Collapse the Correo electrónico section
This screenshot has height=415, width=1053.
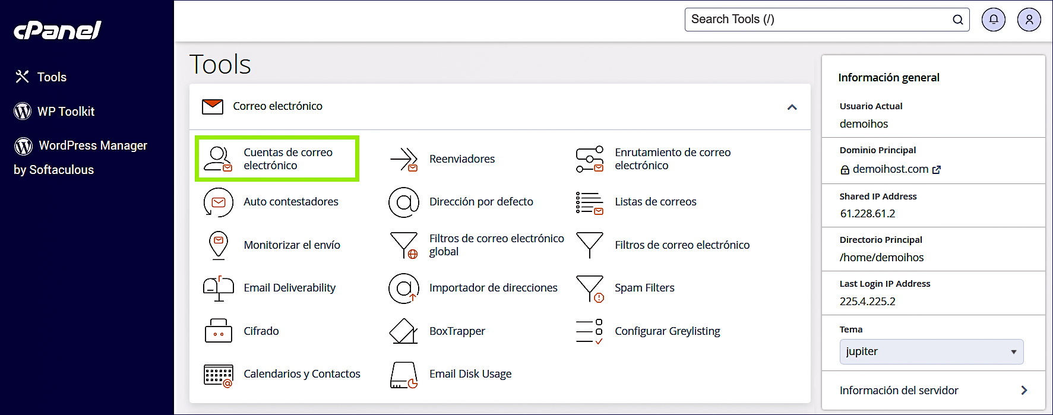pos(792,107)
